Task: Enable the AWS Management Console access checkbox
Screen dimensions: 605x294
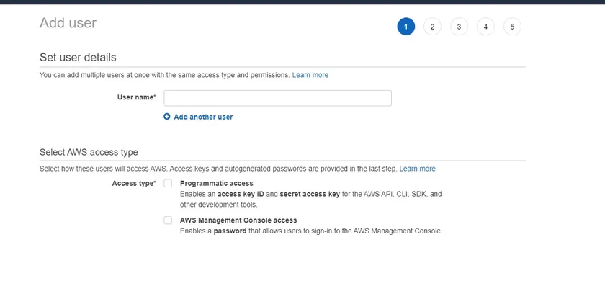Action: [168, 220]
